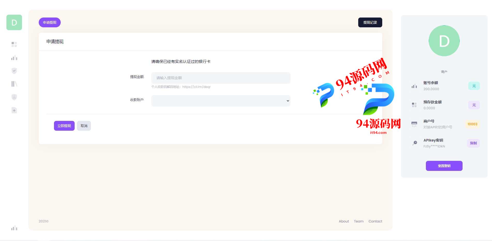
Task: Click the 对接API时的商户号 description
Action: (x=438, y=127)
